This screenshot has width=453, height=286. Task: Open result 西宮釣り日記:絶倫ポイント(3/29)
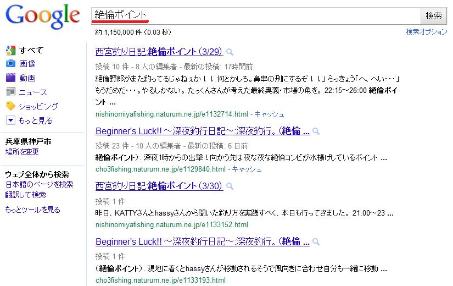click(159, 52)
